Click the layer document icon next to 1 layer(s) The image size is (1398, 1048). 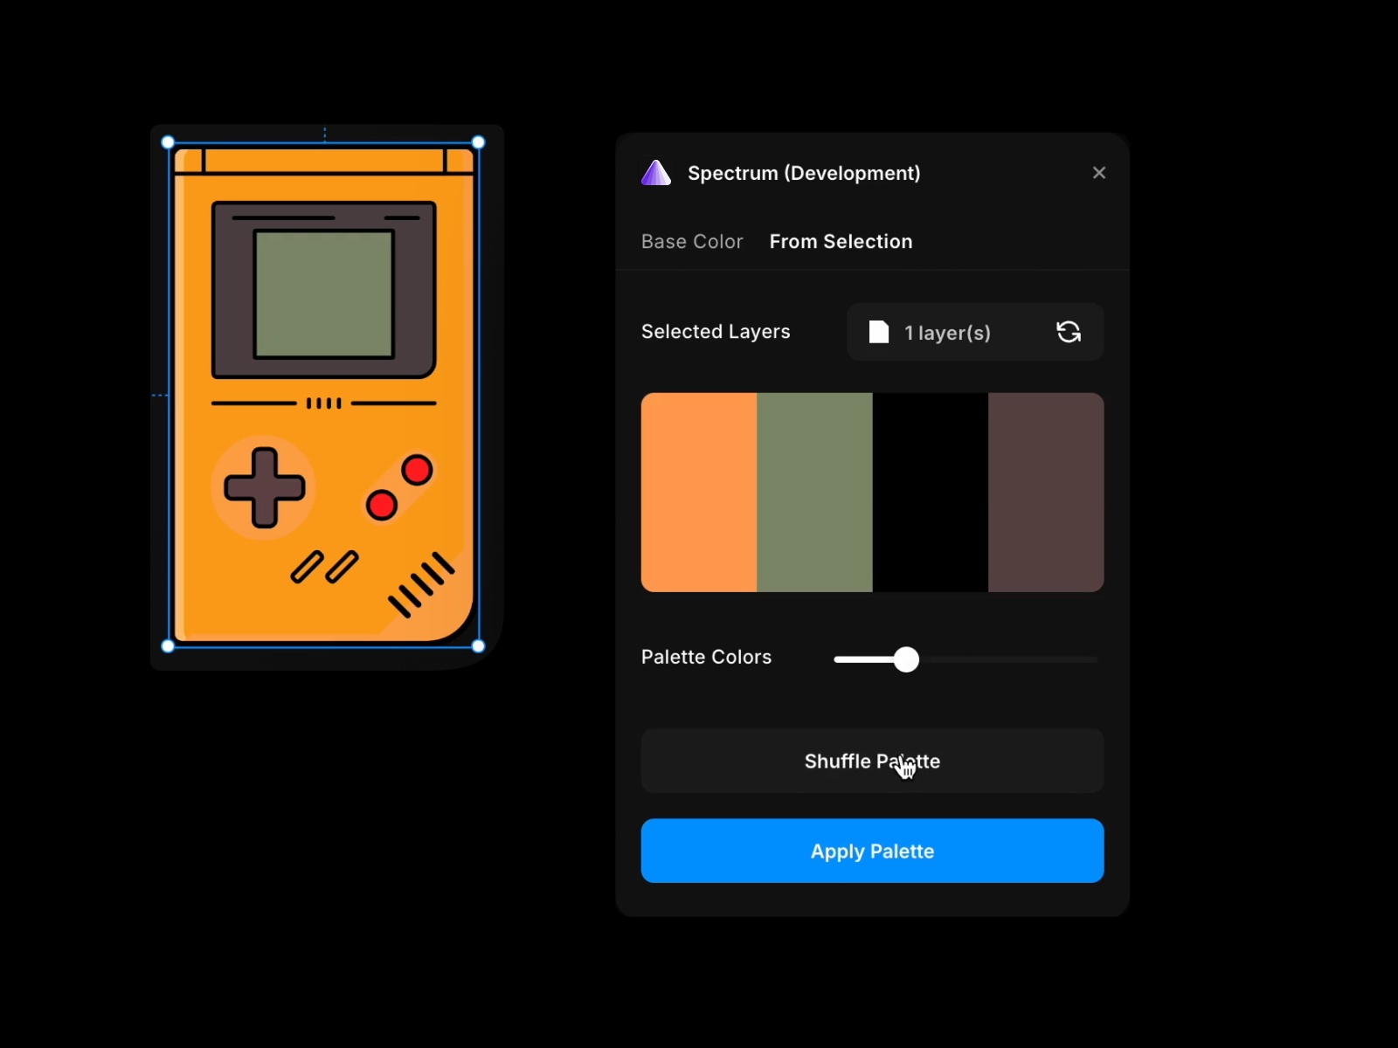tap(879, 333)
